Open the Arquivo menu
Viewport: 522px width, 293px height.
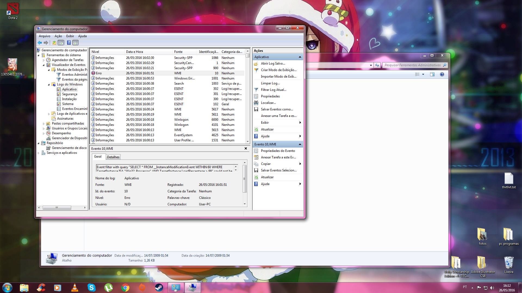[x=45, y=36]
